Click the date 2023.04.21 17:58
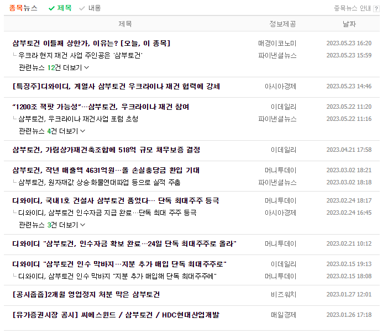Image resolution: width=388 pixels, height=334 pixels. click(x=349, y=150)
